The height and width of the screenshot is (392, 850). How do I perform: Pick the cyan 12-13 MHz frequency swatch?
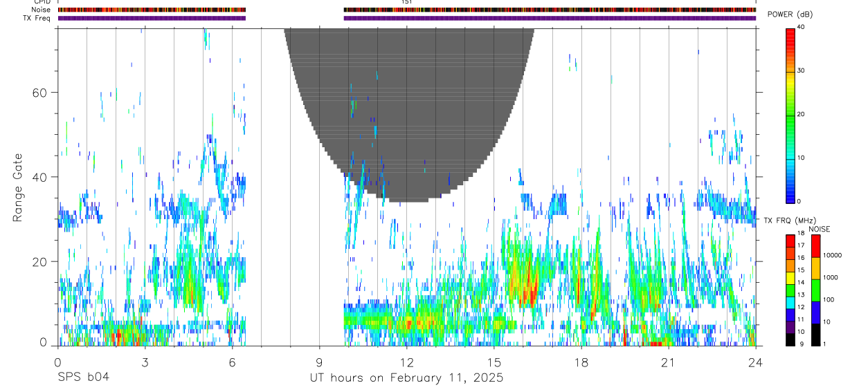(x=790, y=303)
